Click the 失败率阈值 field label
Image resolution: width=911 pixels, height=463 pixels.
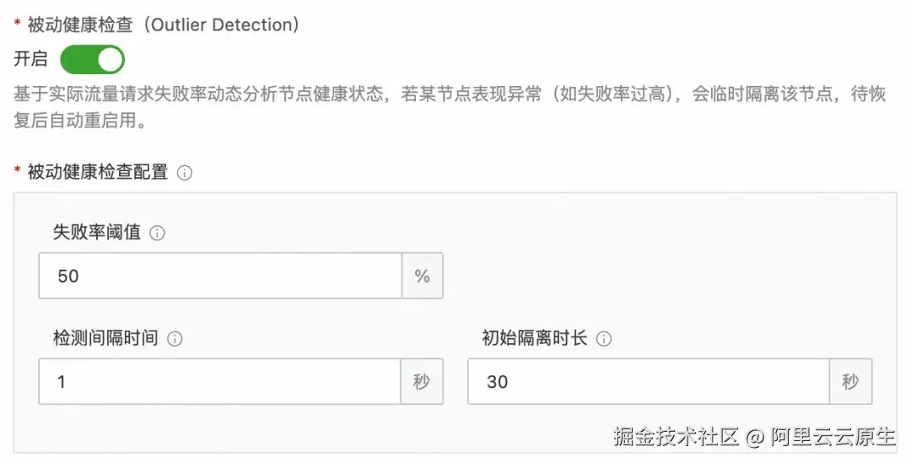point(97,233)
